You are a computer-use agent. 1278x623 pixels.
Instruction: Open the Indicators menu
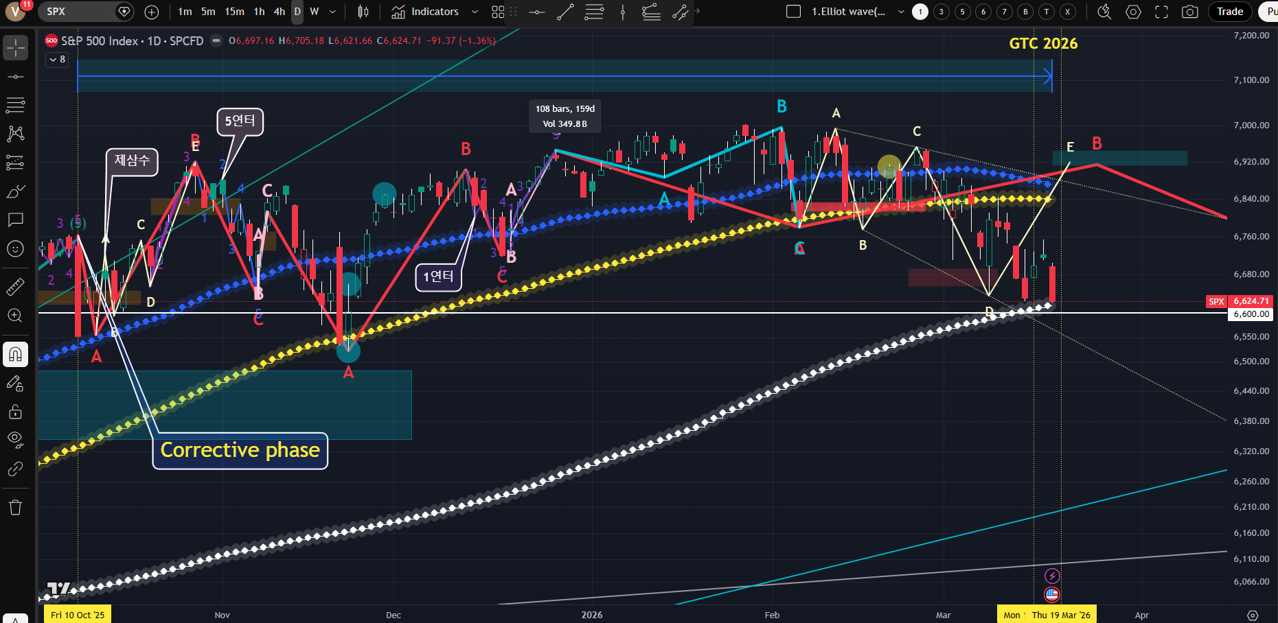coord(425,12)
